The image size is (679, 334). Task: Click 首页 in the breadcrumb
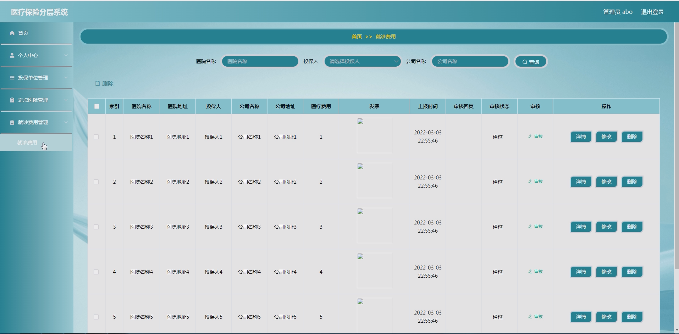356,36
